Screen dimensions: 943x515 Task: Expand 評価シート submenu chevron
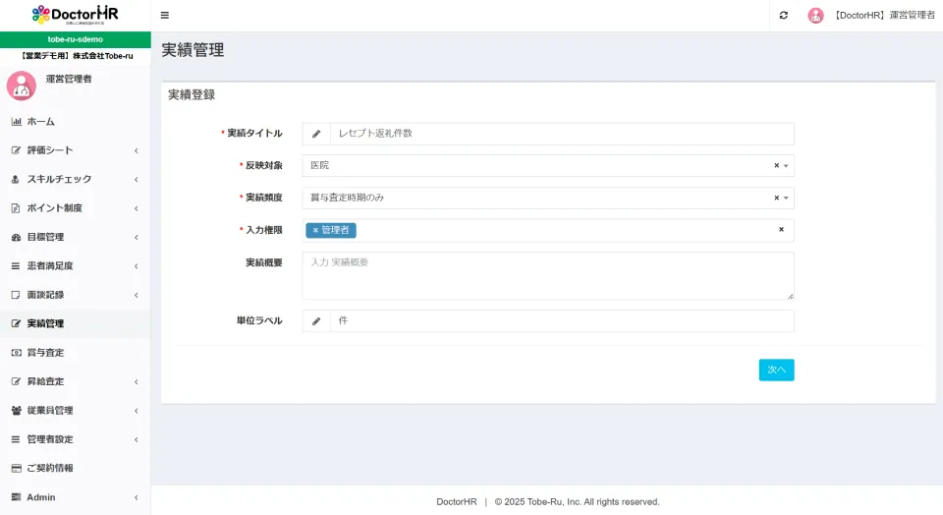pyautogui.click(x=137, y=150)
